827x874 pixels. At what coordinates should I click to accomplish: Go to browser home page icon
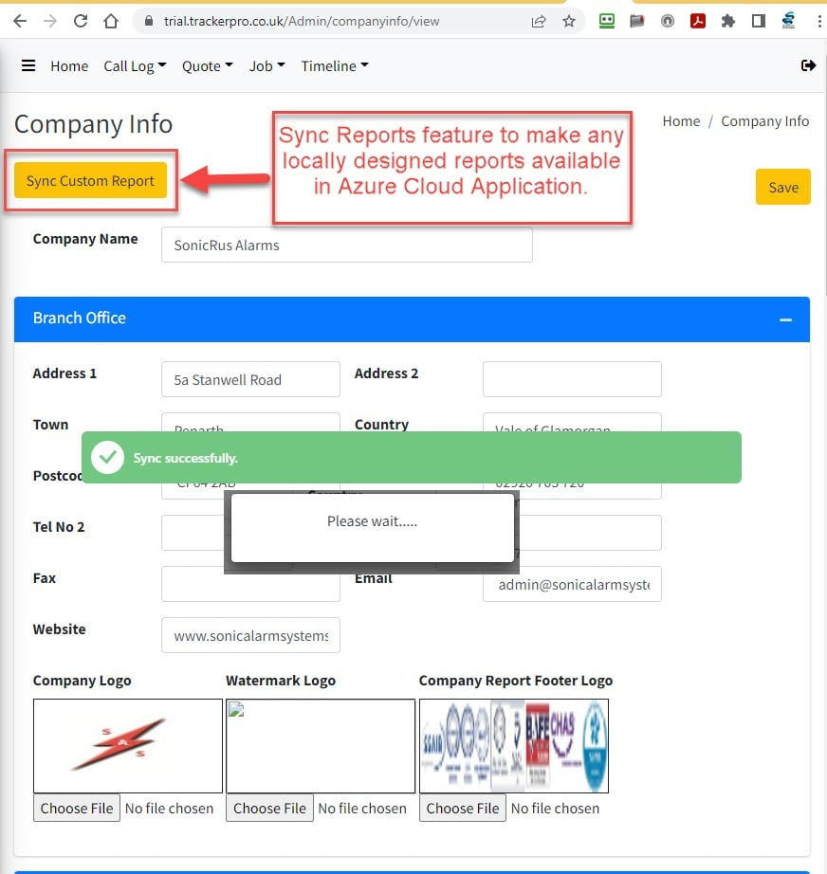111,21
